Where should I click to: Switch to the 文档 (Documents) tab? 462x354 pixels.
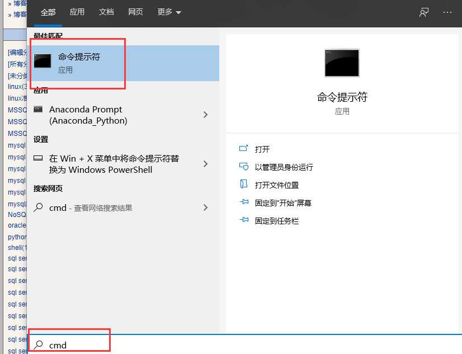coord(106,12)
